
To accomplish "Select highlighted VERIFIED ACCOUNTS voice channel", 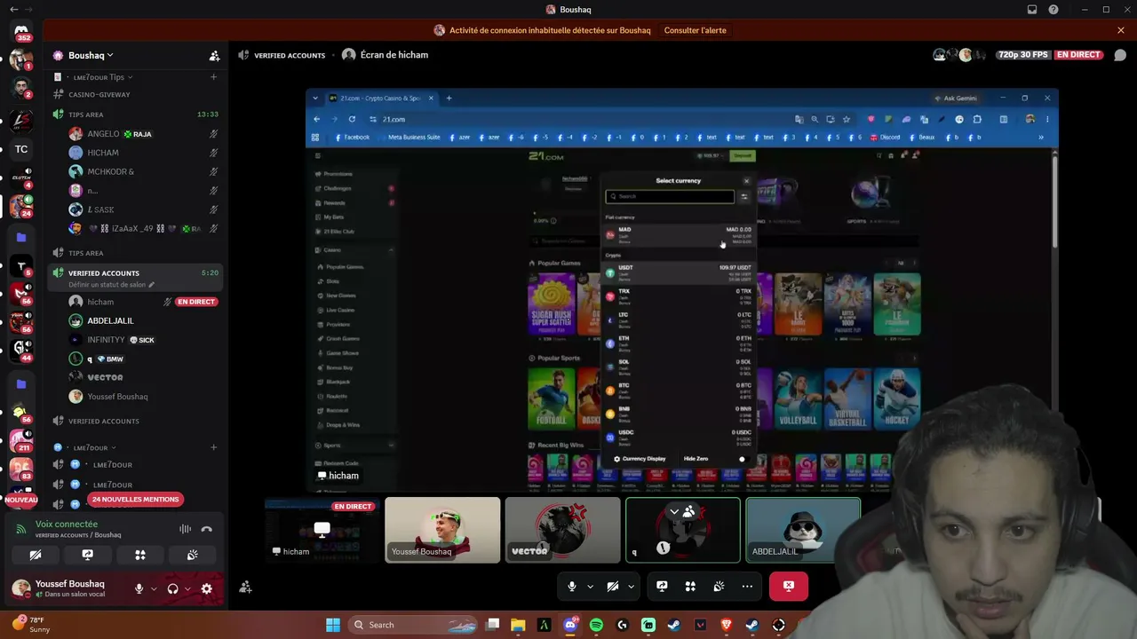I will [x=135, y=277].
